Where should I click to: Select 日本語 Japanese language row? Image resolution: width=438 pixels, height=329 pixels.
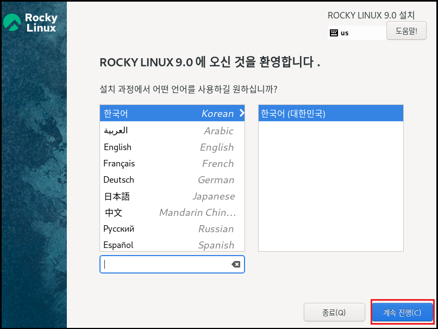pyautogui.click(x=172, y=196)
